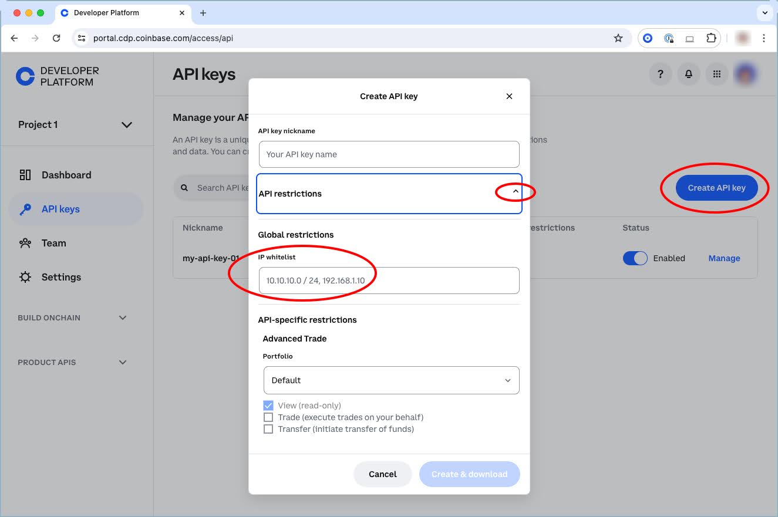Go to Dashboard in the sidebar
778x517 pixels.
[66, 175]
